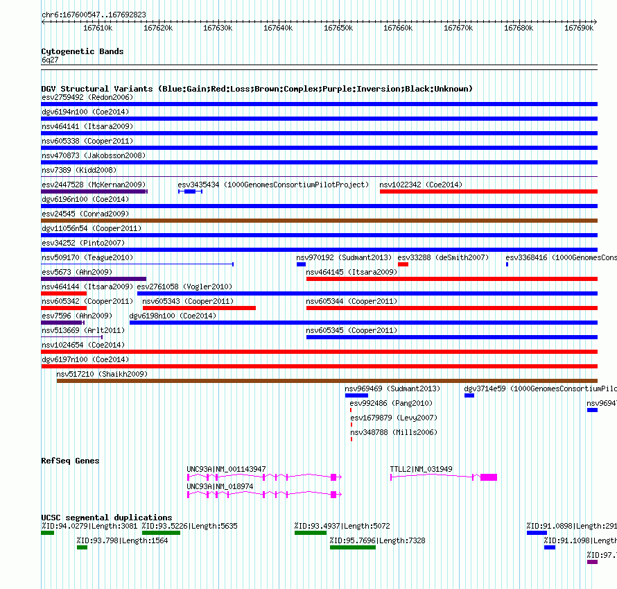Image resolution: width=617 pixels, height=589 pixels.
Task: Select the dgv6194n100 (Coe2014) blue gain bar
Action: pyautogui.click(x=319, y=119)
